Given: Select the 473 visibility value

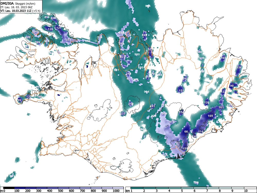Looking at the screenshot, I should coord(172,122).
